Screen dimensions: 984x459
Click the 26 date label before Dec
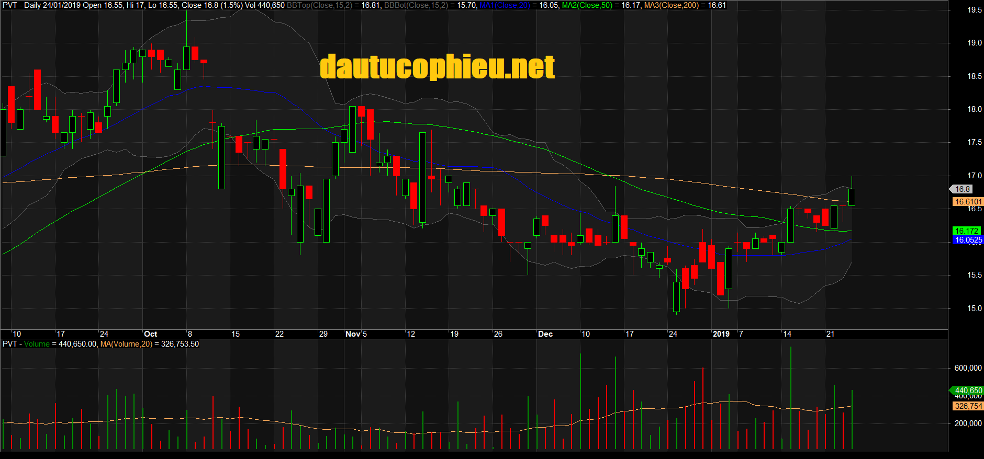point(498,334)
